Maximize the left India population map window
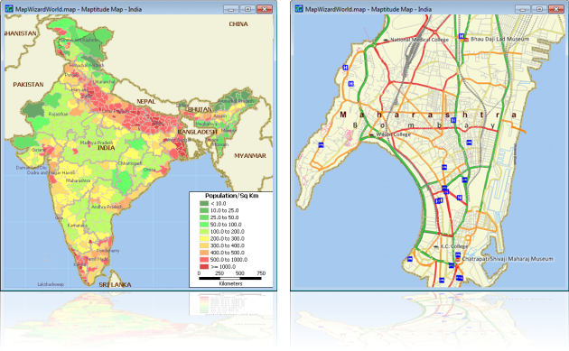The image size is (569, 351). 247,9
